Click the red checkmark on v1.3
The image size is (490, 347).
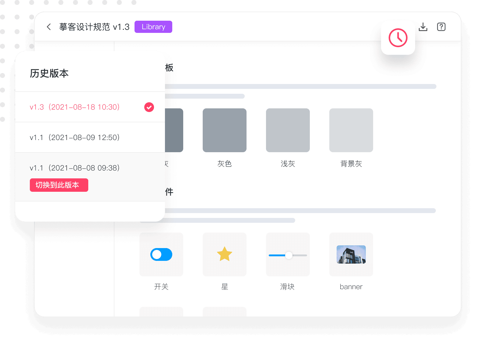(149, 107)
